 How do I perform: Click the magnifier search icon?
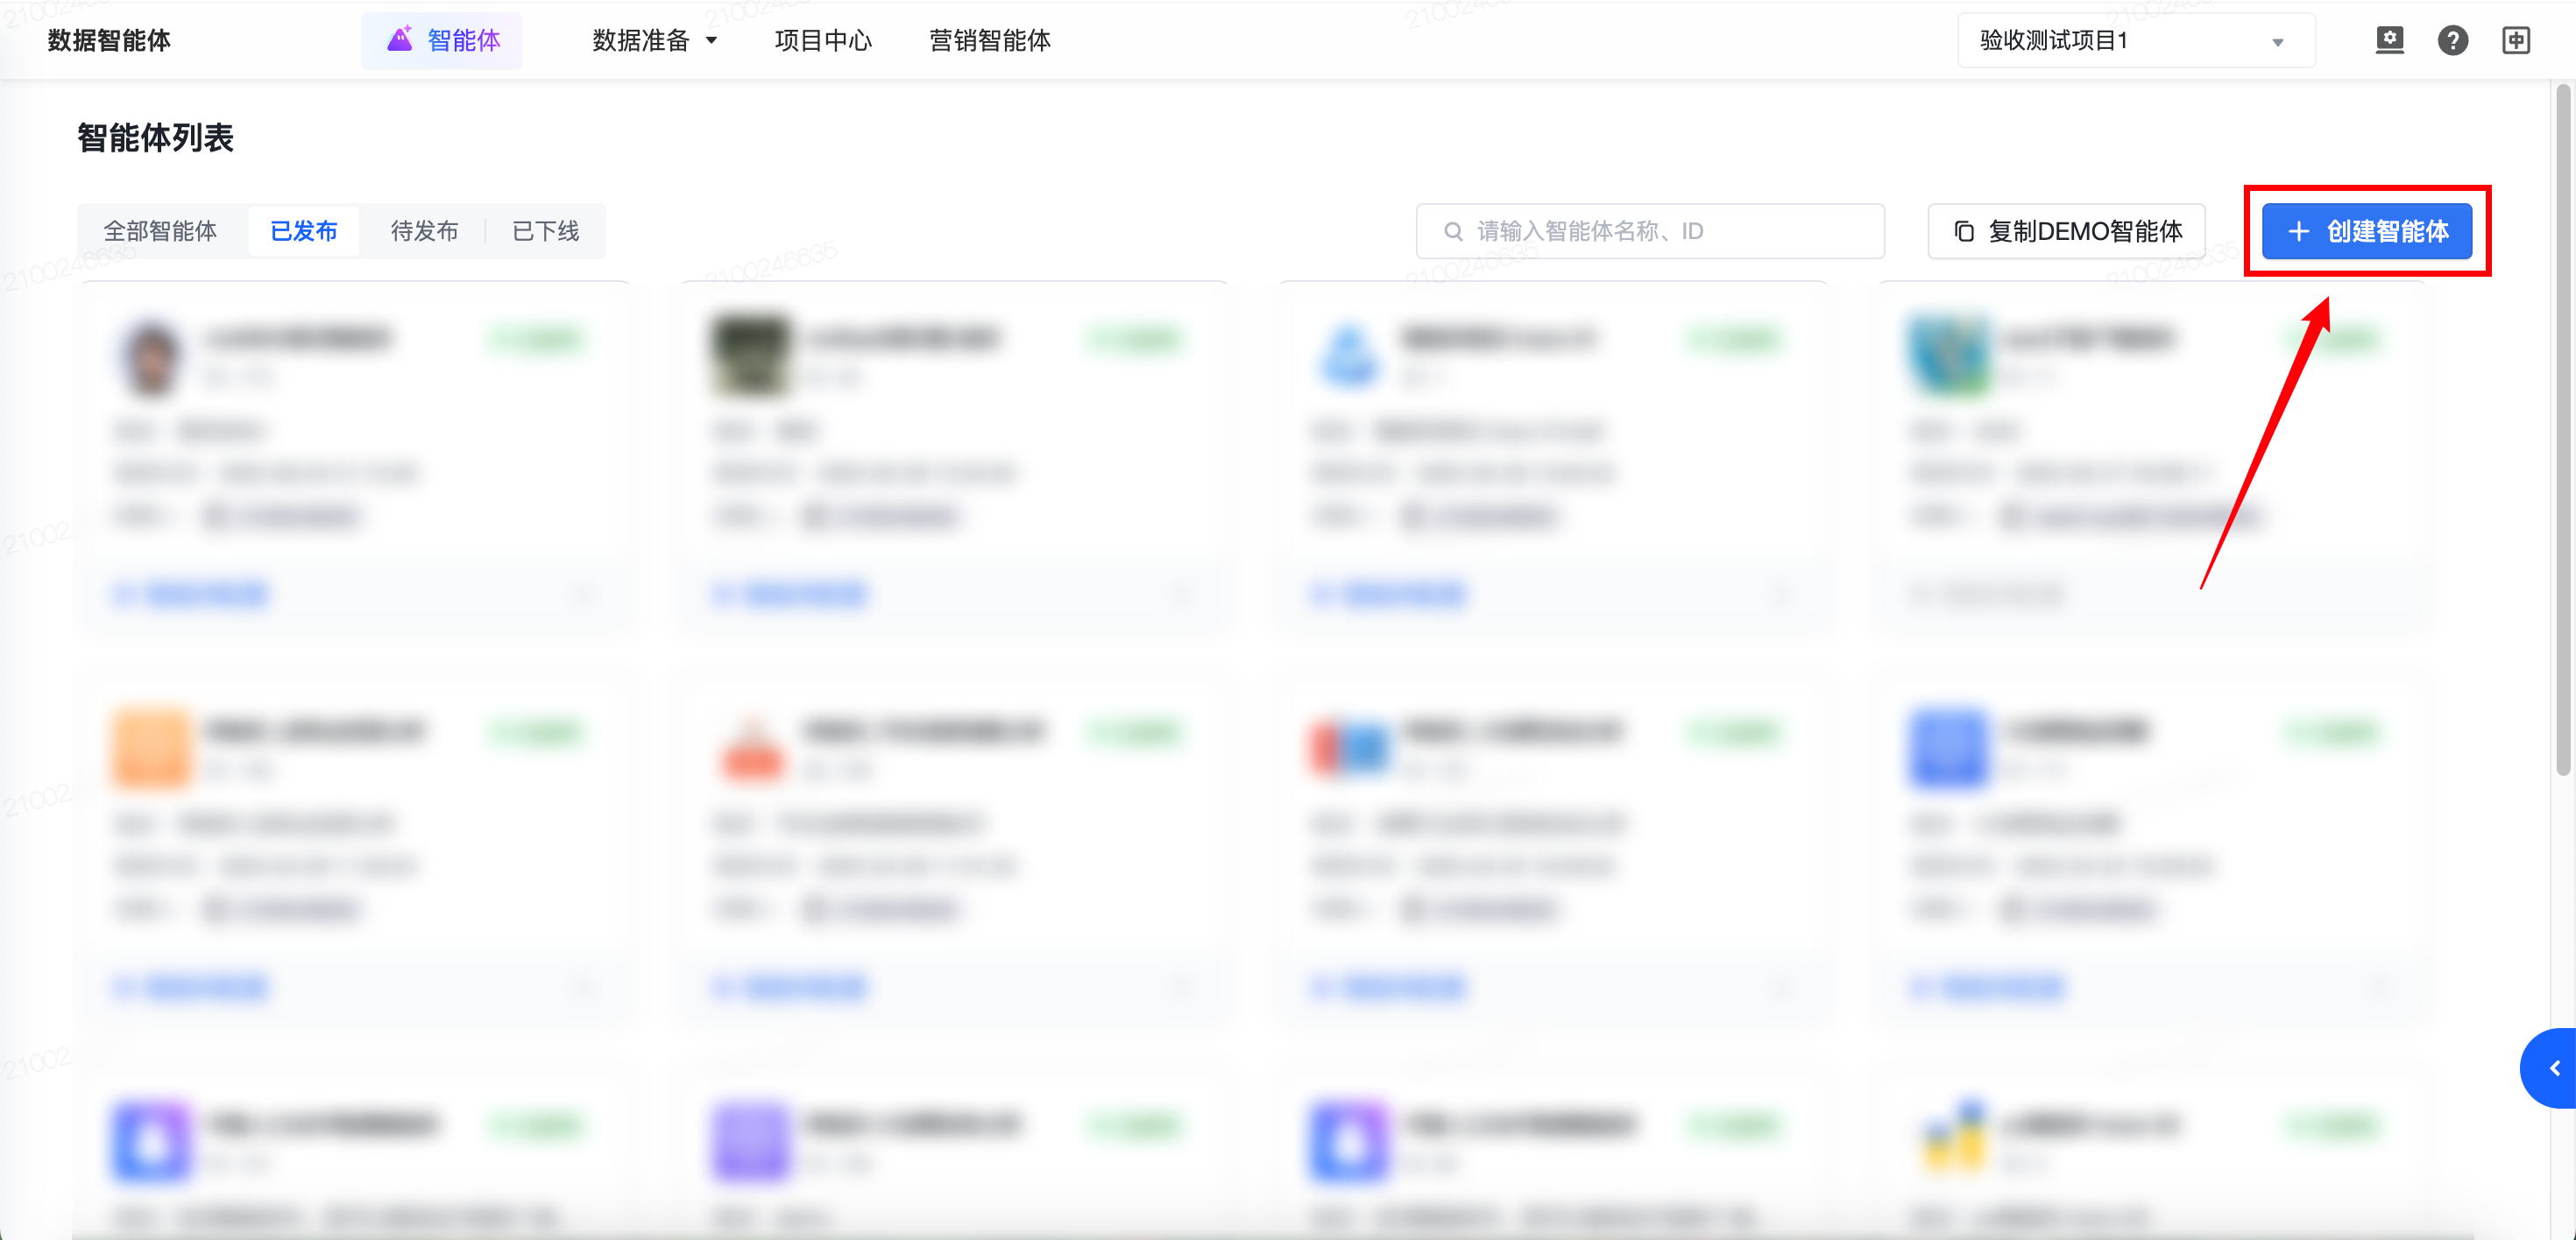tap(1453, 232)
